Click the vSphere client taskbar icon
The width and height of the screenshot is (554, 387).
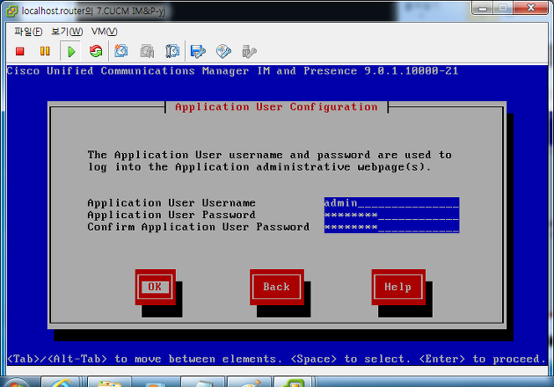293,383
